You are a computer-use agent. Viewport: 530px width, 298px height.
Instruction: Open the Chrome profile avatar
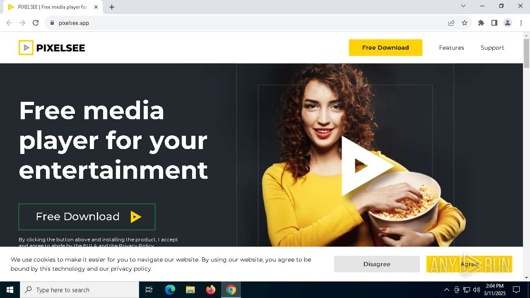pyautogui.click(x=508, y=23)
